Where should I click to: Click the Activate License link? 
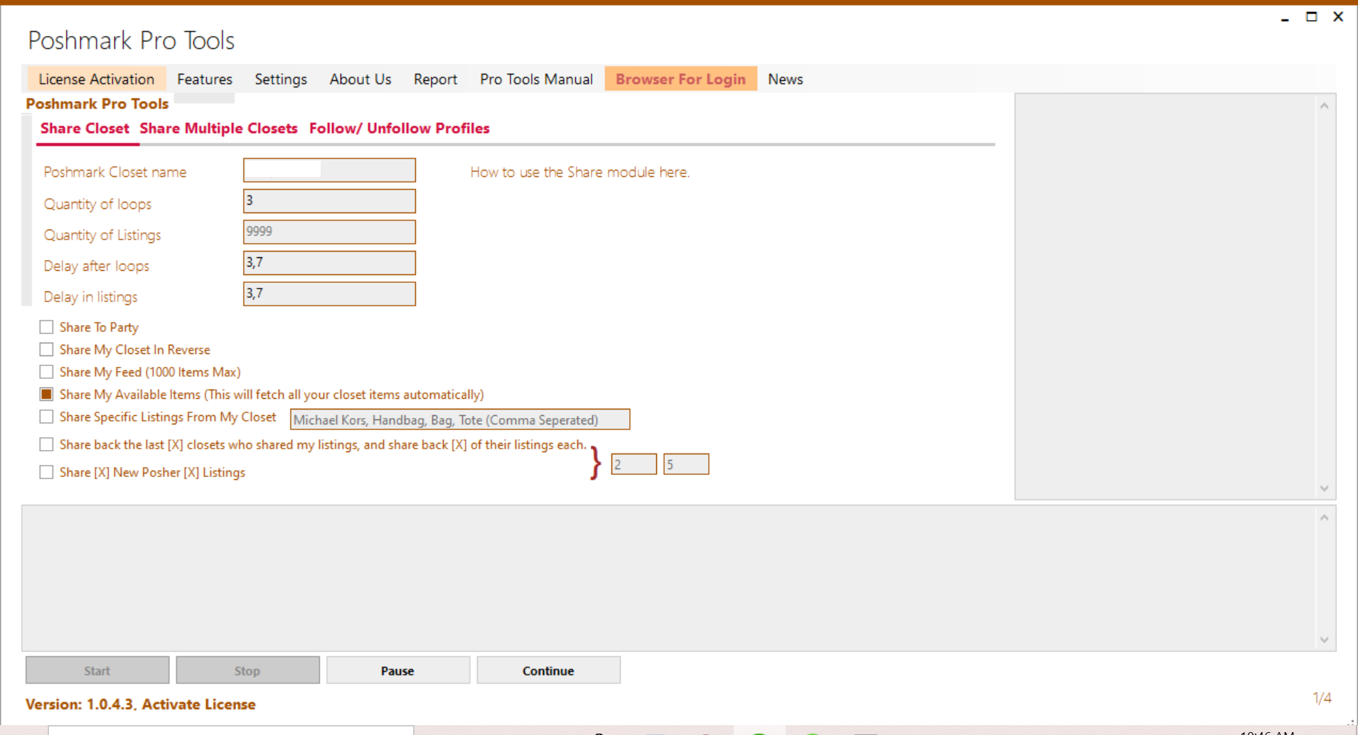(x=198, y=704)
